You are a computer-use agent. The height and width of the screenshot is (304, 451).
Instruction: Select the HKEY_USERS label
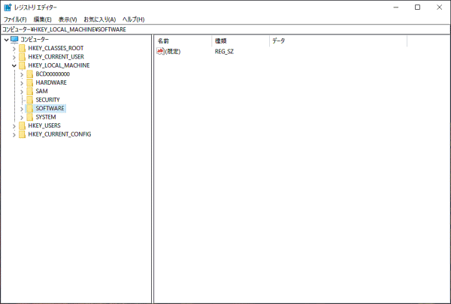44,125
